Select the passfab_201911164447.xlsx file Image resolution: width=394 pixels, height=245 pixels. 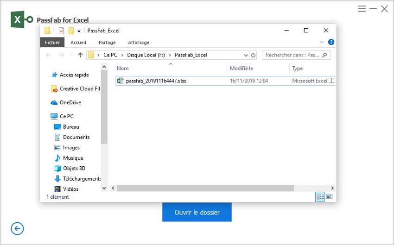click(x=156, y=81)
